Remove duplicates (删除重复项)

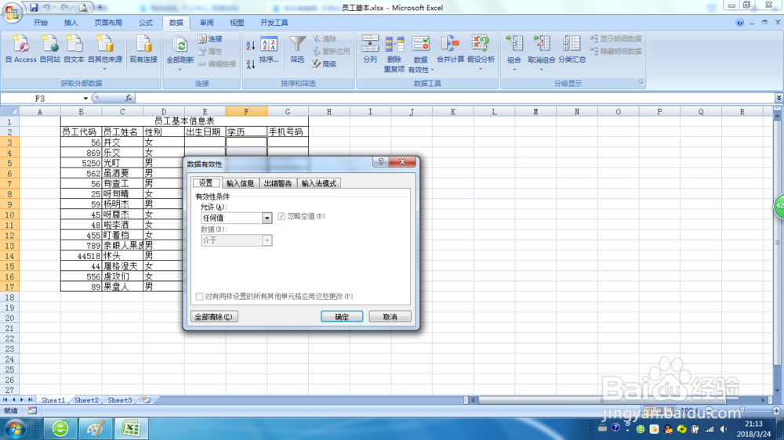click(394, 53)
